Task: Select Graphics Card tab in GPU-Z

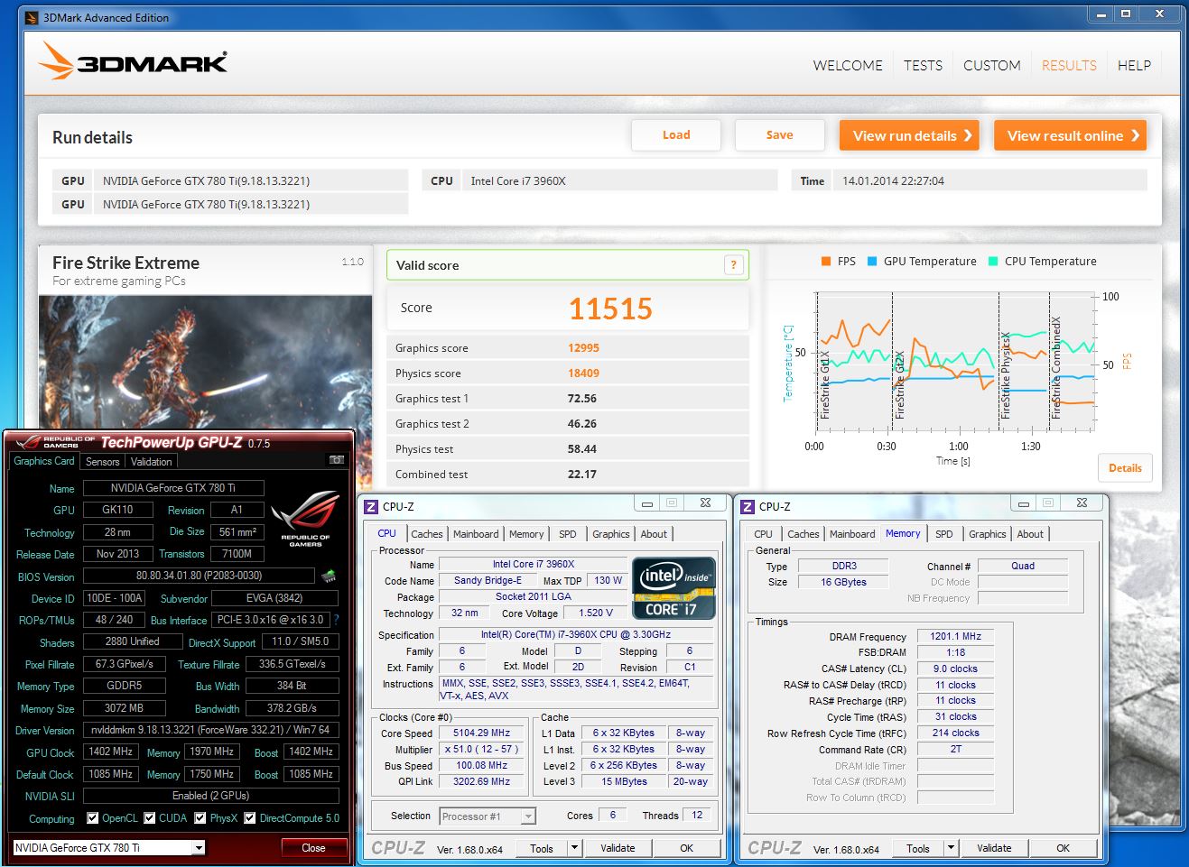Action: [x=44, y=461]
